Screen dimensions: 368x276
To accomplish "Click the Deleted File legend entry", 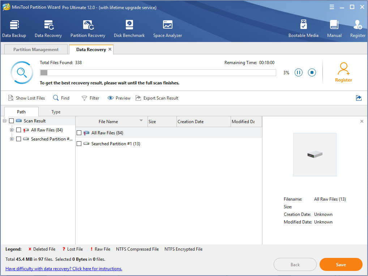I will [42, 249].
